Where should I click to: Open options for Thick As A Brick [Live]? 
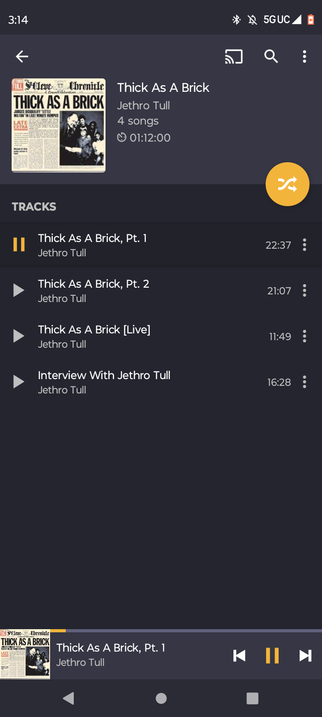pyautogui.click(x=305, y=336)
